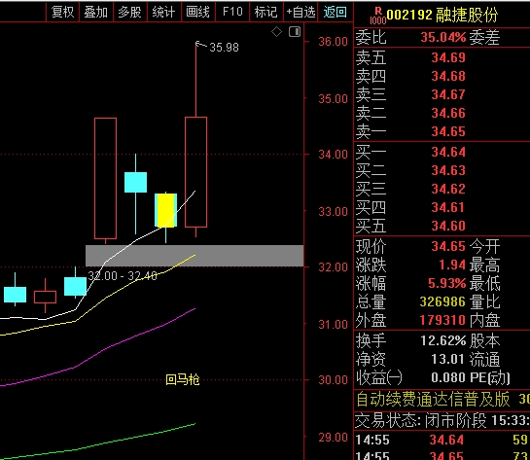Select the 买四 price 34.61

[x=448, y=207]
